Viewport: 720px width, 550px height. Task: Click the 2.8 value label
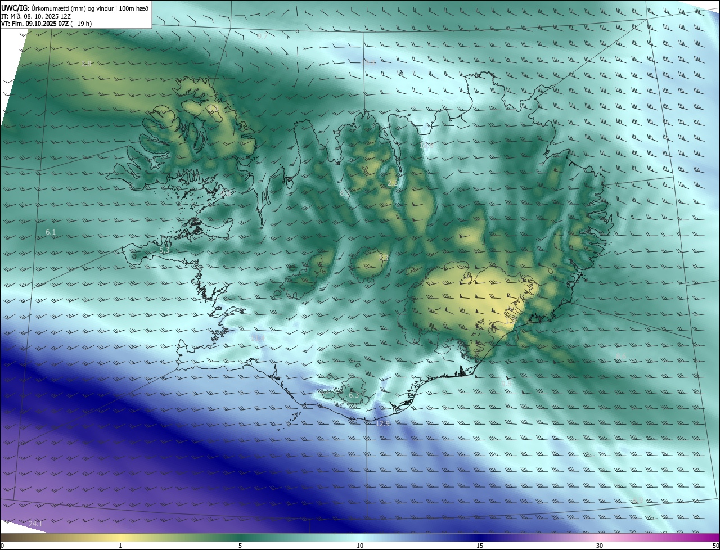coord(86,64)
